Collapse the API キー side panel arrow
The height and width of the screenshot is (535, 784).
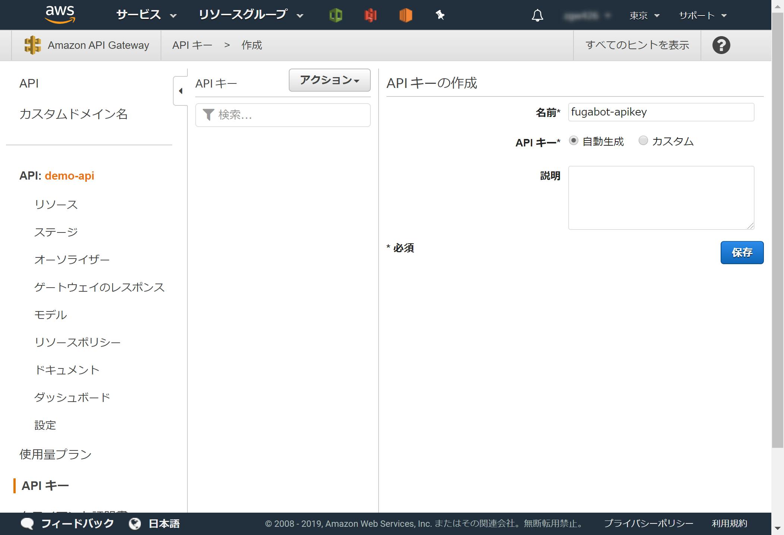click(181, 91)
